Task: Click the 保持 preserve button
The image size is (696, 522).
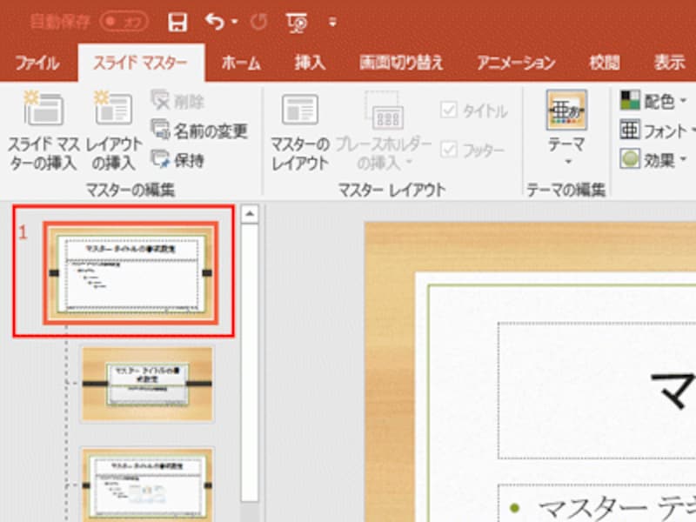Action: click(x=178, y=160)
